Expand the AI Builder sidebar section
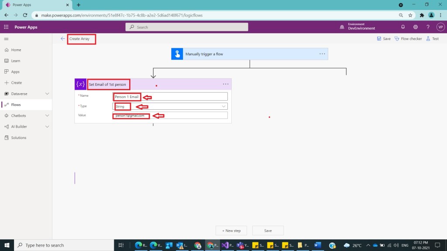The width and height of the screenshot is (447, 251). pos(47,127)
